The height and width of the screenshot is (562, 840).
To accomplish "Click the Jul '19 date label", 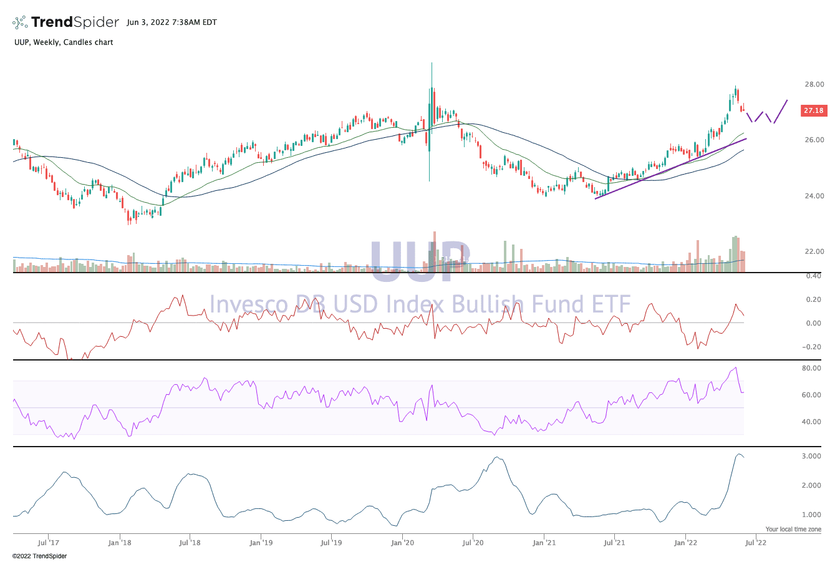I will coord(331,543).
